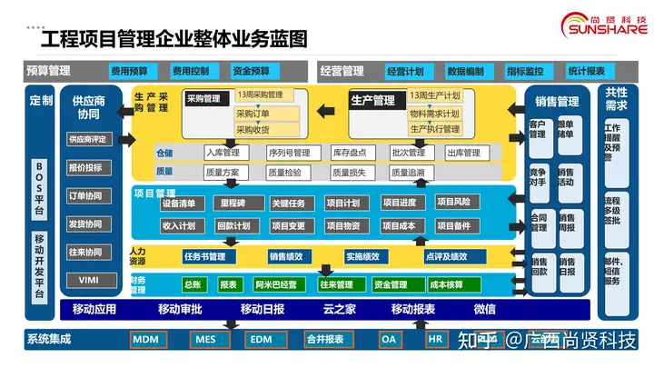This screenshot has height=368, width=654.
Task: Select the 竞争对手 tile
Action: click(541, 184)
